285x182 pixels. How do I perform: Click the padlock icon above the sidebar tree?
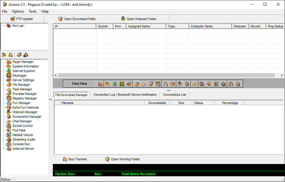coord(26,55)
